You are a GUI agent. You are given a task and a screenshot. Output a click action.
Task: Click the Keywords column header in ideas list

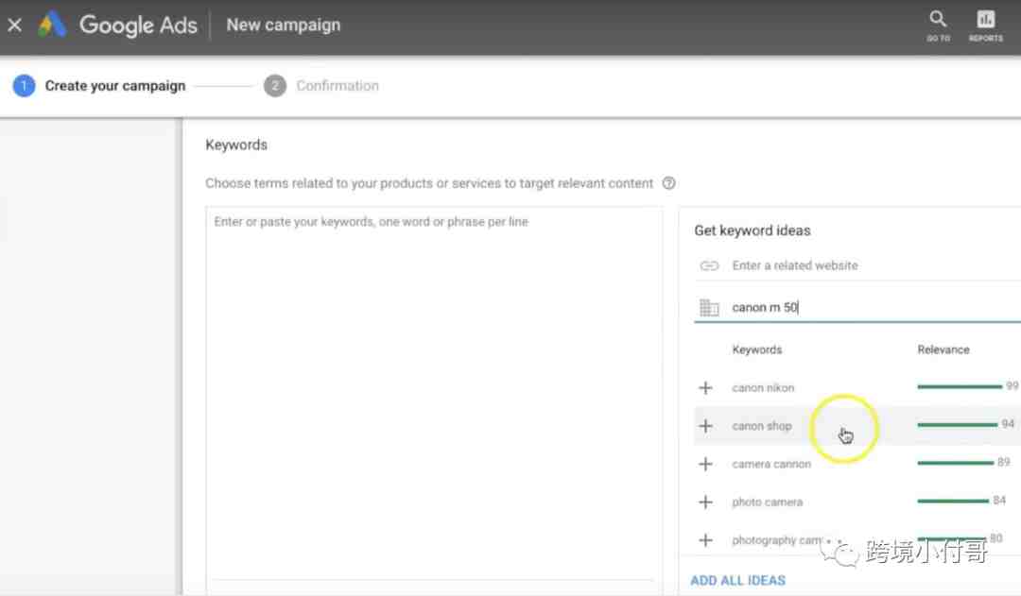[756, 349]
